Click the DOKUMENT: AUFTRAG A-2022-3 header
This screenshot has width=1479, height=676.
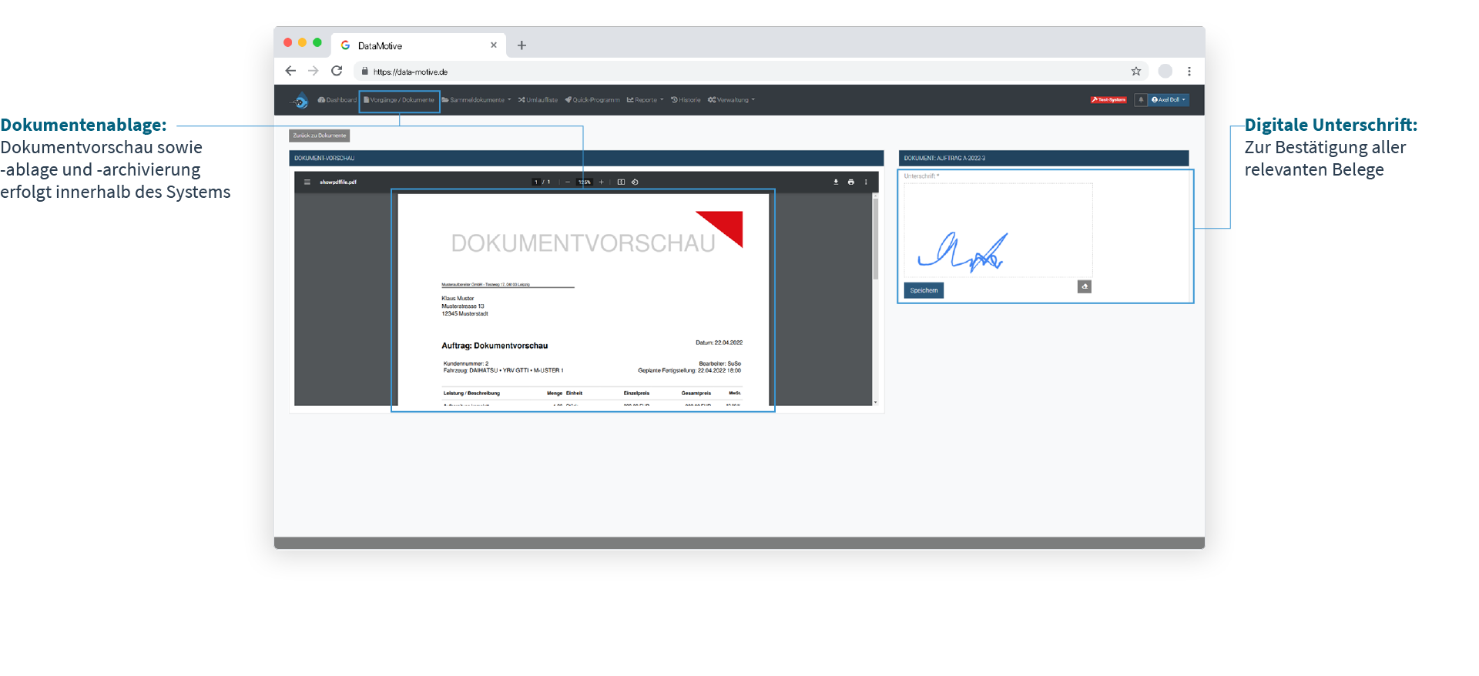pos(1044,158)
